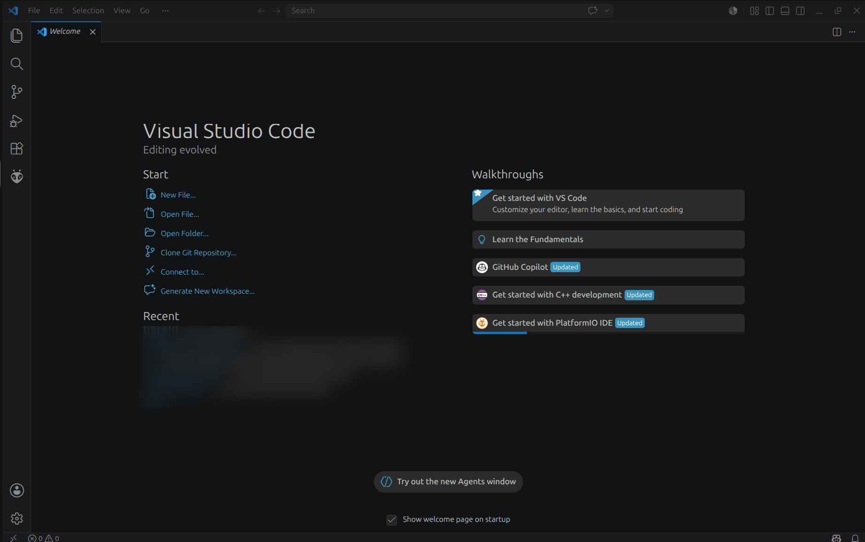865x542 pixels.
Task: Select the Welcome tab
Action: click(65, 31)
